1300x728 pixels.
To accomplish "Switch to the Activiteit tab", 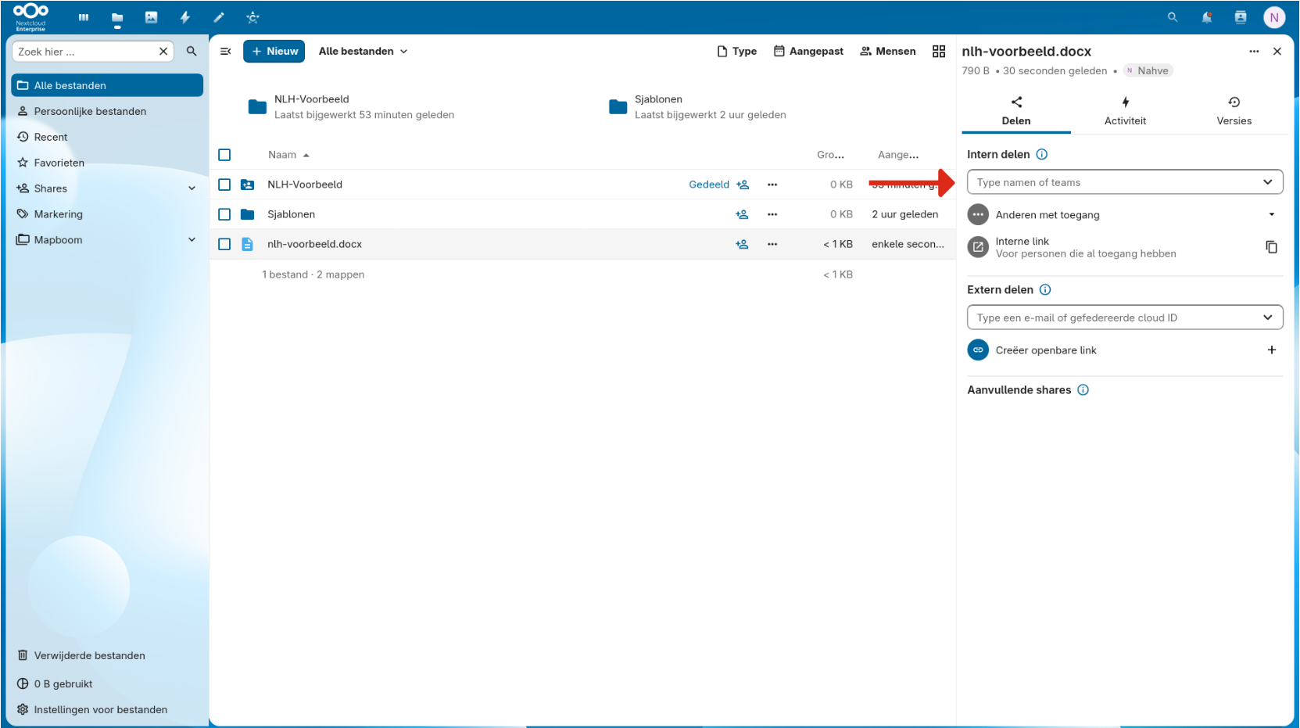I will (1125, 111).
